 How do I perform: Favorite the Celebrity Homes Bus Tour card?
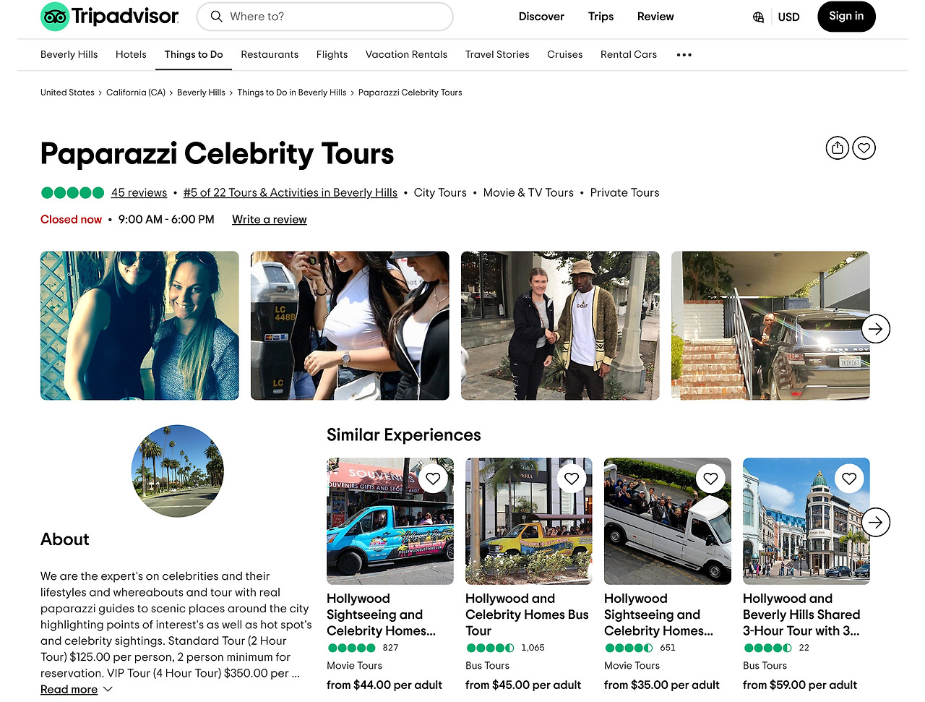tap(572, 479)
